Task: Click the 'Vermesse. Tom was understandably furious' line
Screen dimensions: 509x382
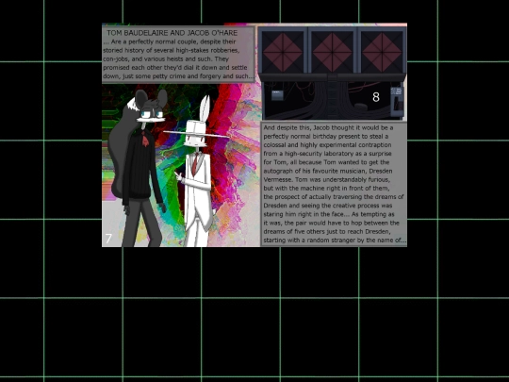Action: point(327,179)
